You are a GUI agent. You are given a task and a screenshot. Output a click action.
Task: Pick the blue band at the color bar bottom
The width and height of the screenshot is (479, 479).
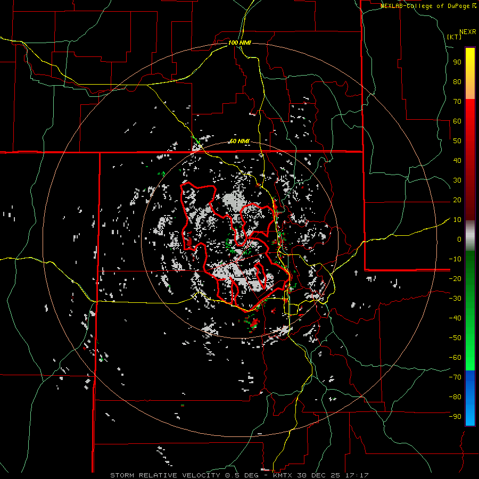click(470, 398)
